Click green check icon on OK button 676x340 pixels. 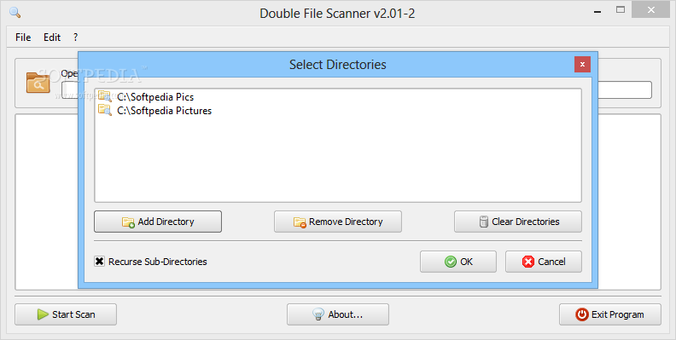point(451,262)
